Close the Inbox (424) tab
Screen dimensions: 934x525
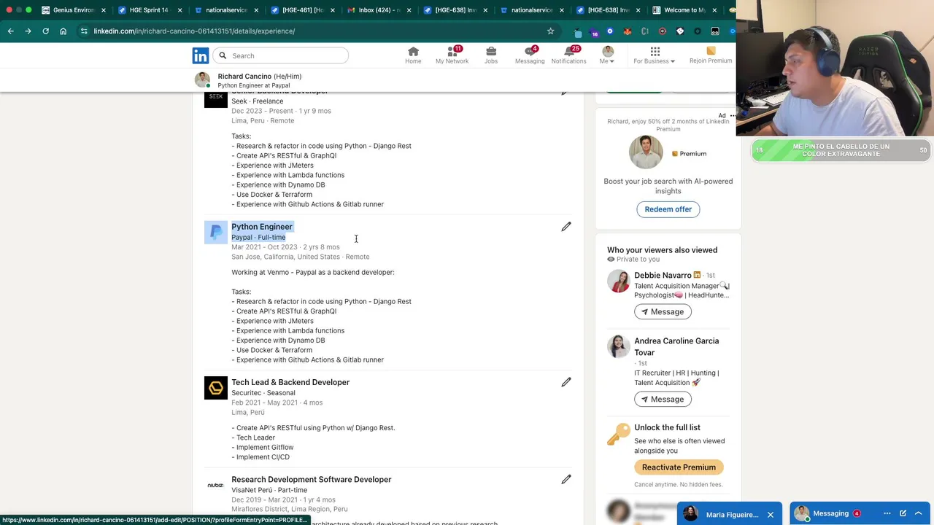point(409,10)
